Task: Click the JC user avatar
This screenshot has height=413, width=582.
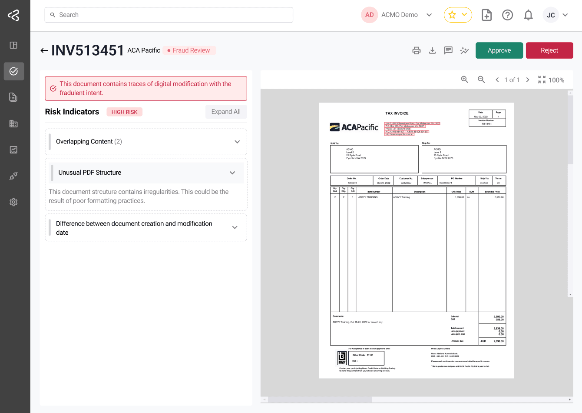Action: [x=551, y=15]
